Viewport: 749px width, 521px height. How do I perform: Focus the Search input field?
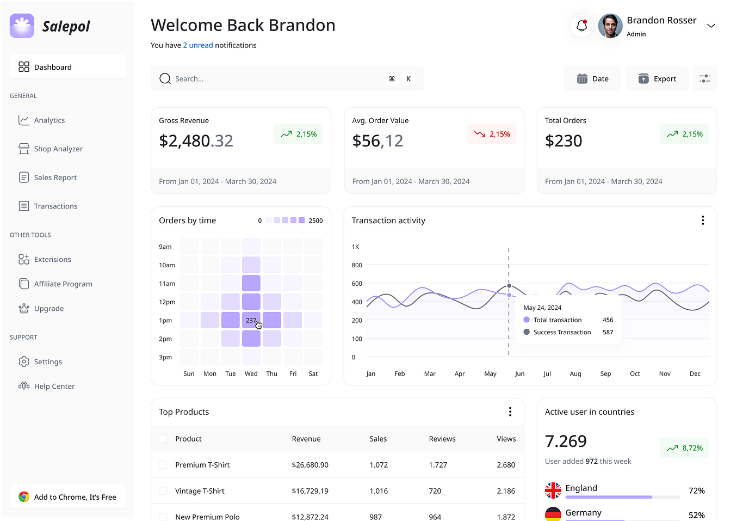(x=287, y=79)
